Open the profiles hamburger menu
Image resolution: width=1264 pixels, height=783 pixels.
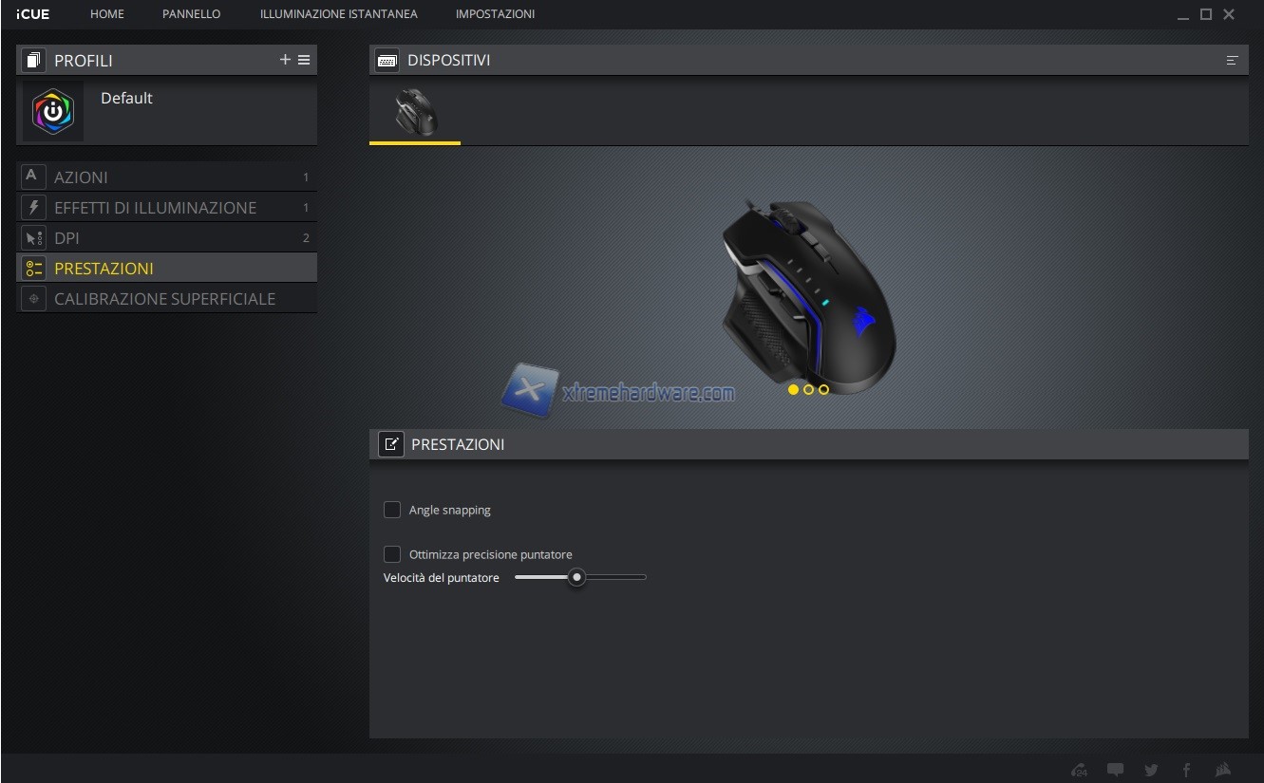(304, 60)
